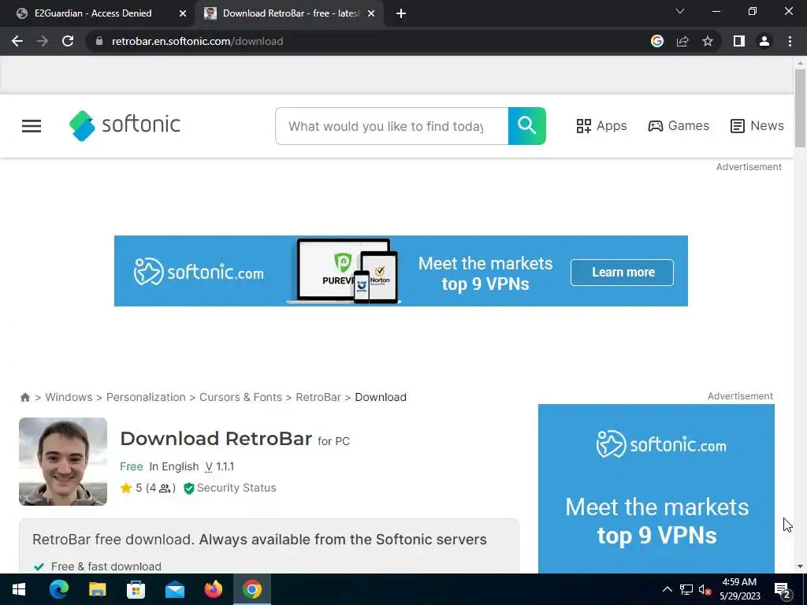Switch to E2Guardian - Access Denied tab
This screenshot has width=807, height=605.
point(93,13)
